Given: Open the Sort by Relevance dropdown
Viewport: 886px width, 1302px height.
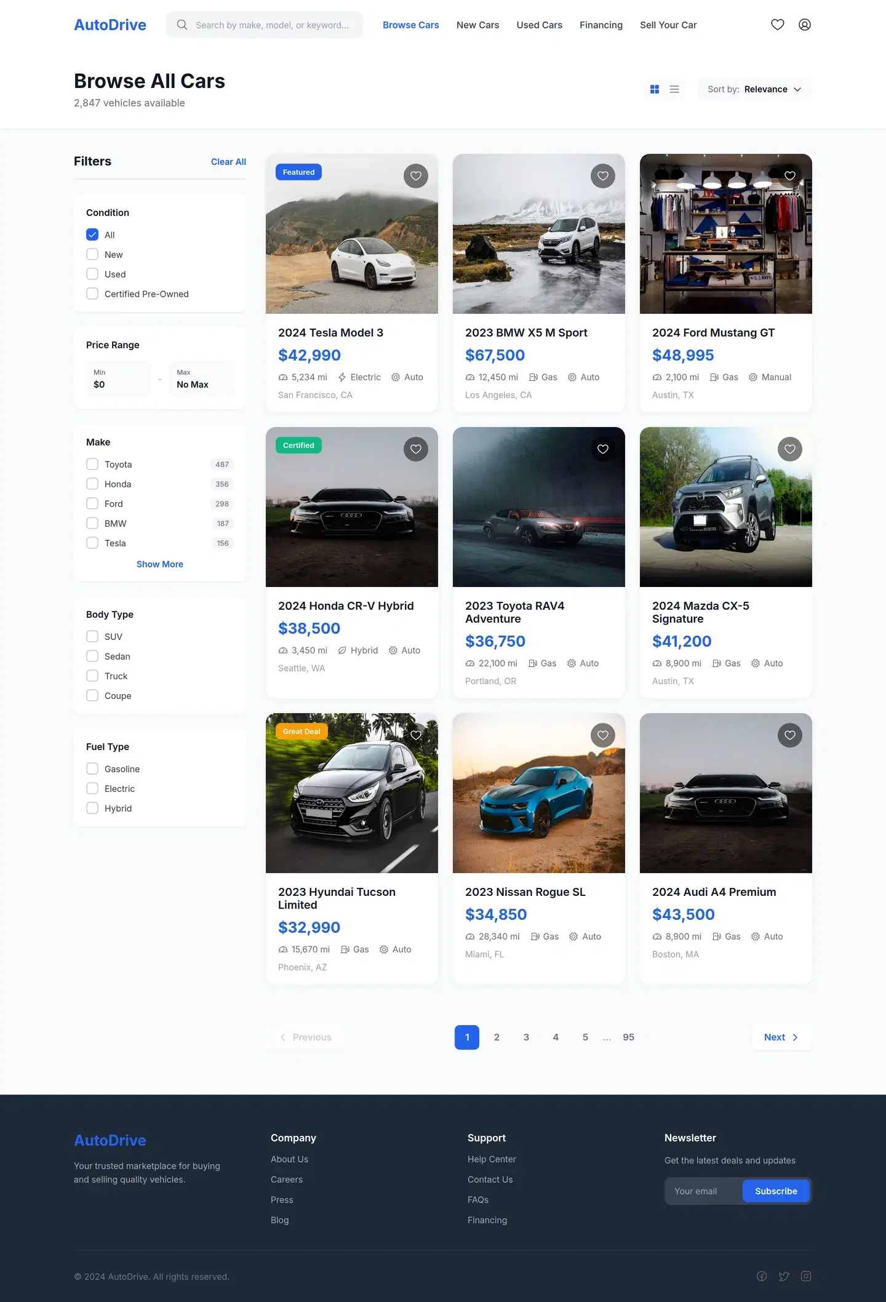Looking at the screenshot, I should point(754,89).
